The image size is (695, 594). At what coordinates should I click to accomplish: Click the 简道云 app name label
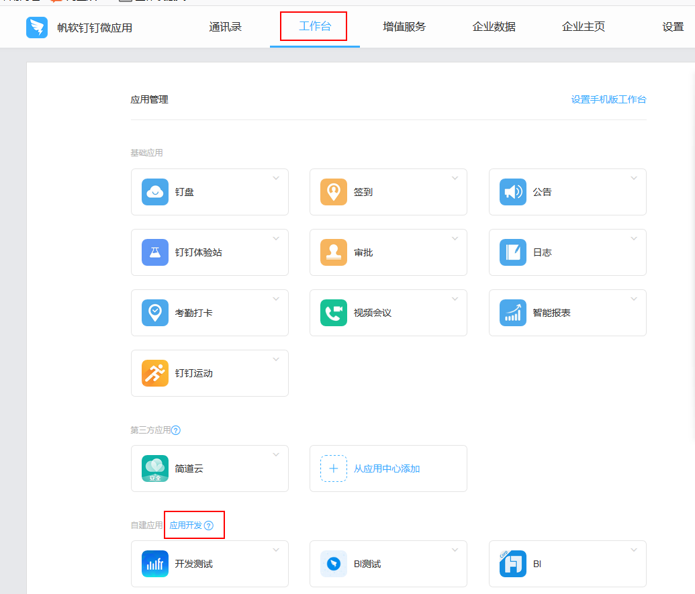pyautogui.click(x=189, y=468)
